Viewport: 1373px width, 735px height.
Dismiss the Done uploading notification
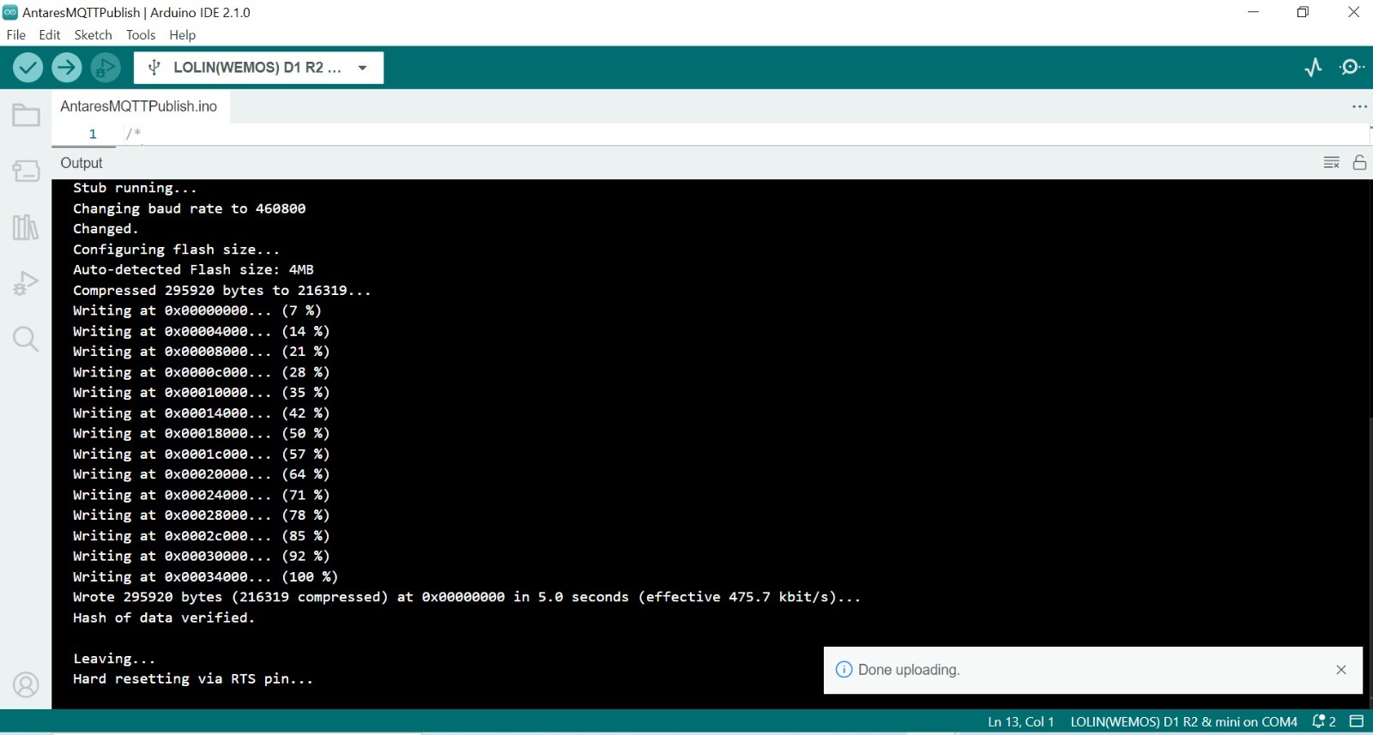pos(1341,670)
